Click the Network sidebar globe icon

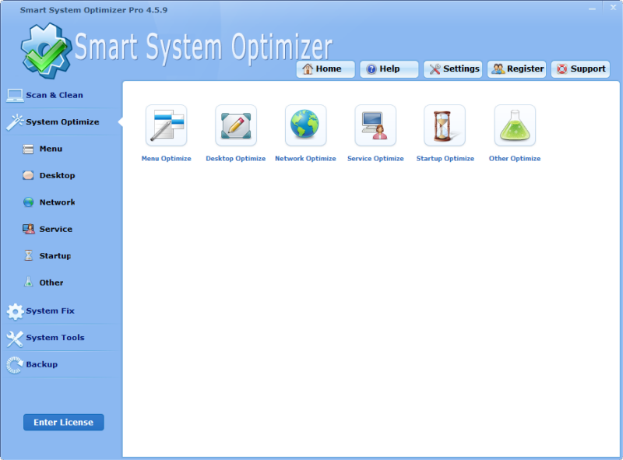pyautogui.click(x=28, y=202)
